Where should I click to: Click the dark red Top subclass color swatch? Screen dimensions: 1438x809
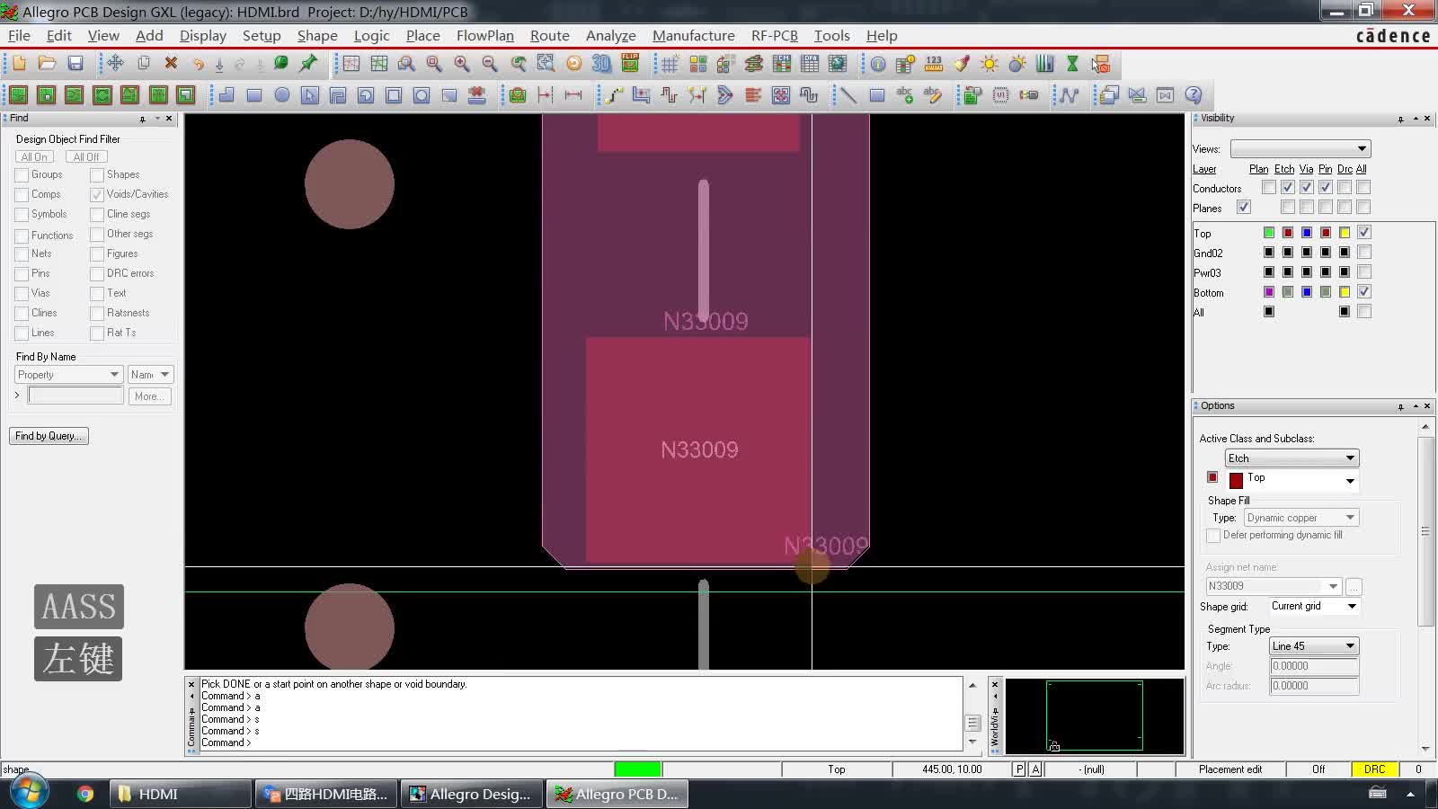coord(1236,480)
